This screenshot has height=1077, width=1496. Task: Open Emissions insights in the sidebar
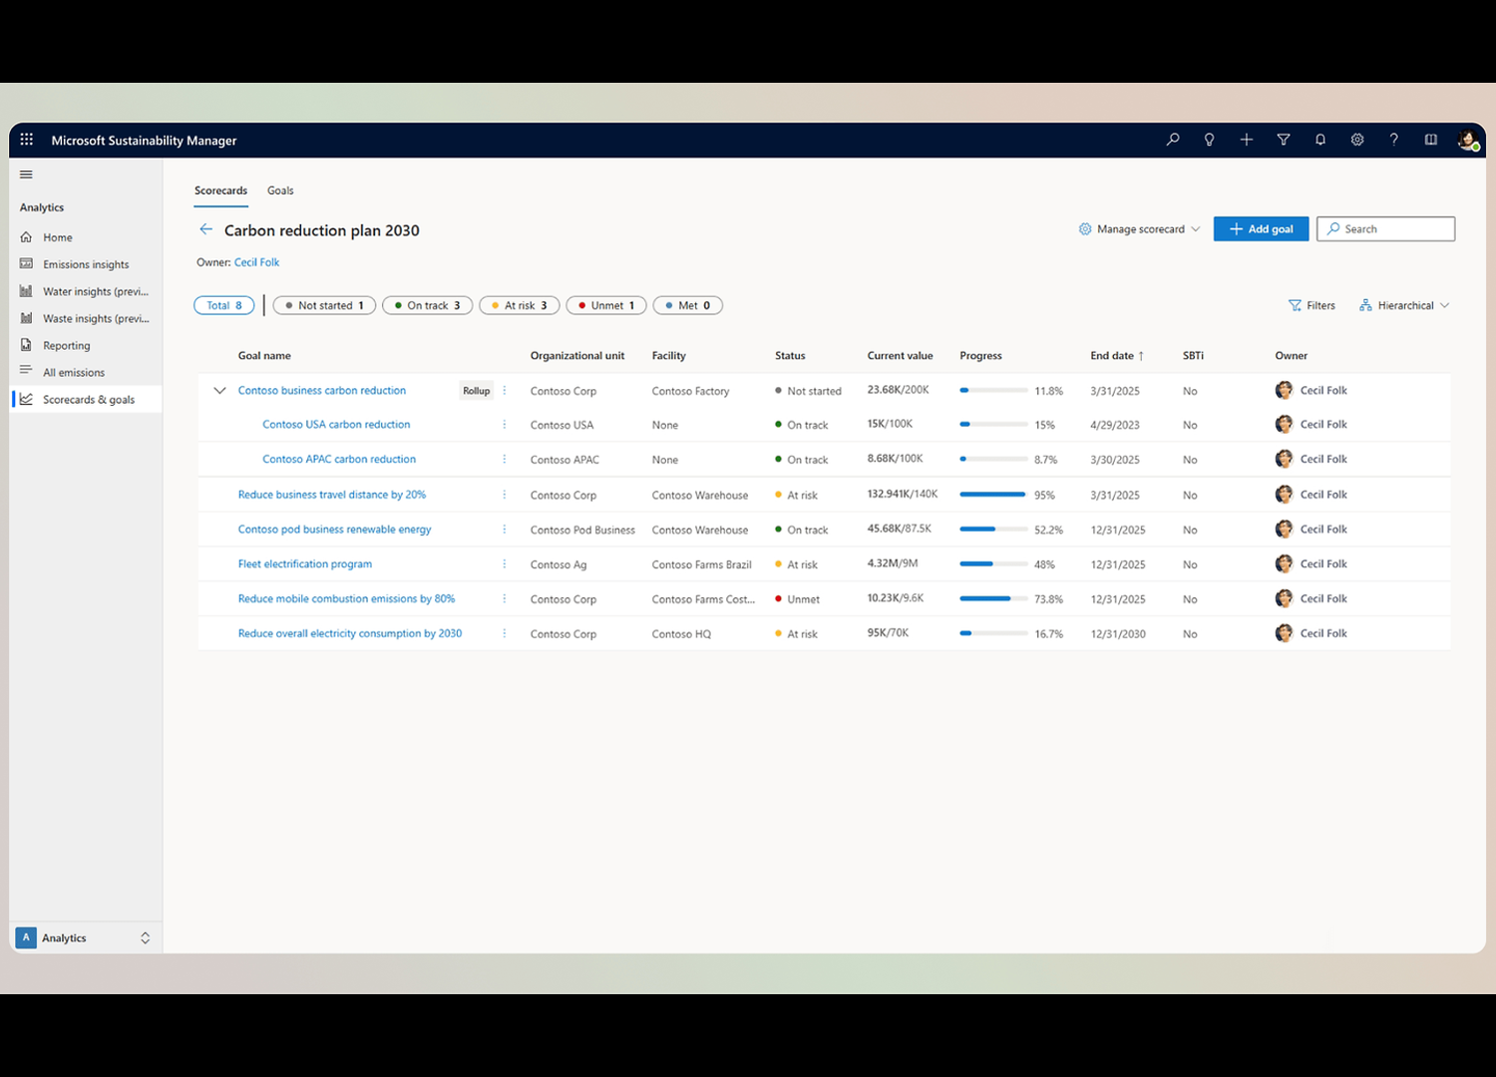pyautogui.click(x=86, y=264)
